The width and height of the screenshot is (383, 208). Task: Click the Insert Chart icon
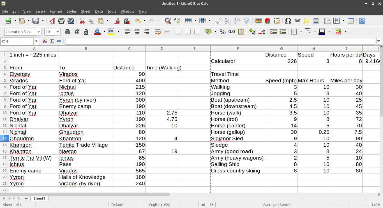point(267,21)
